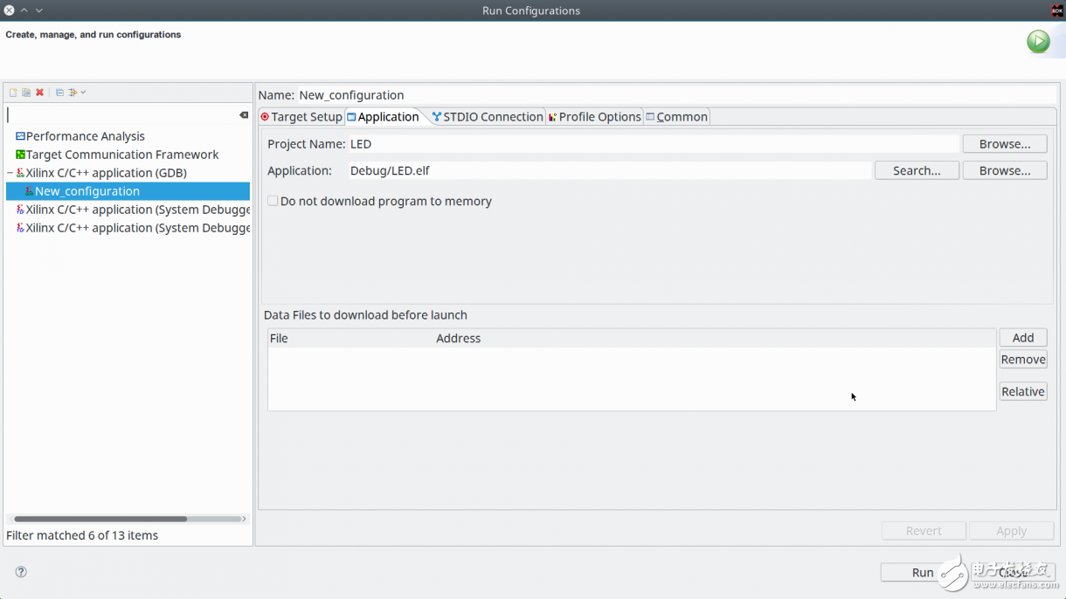Open help via the question mark icon

(21, 572)
